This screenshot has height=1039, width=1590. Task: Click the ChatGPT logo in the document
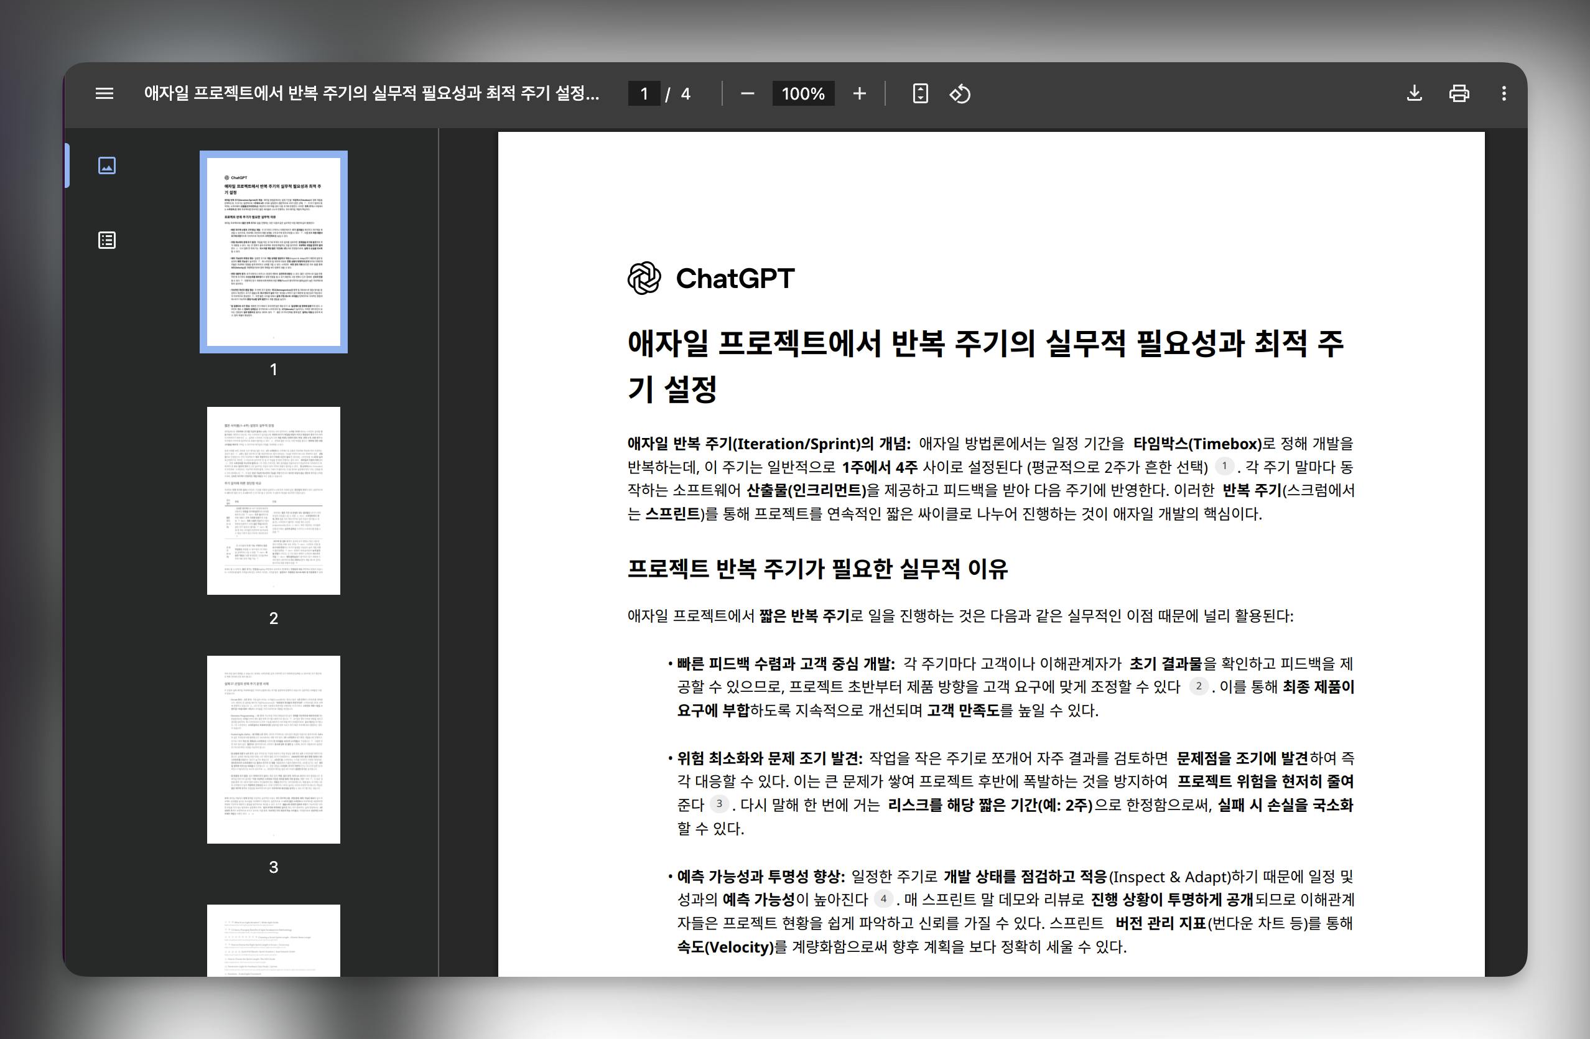click(711, 278)
